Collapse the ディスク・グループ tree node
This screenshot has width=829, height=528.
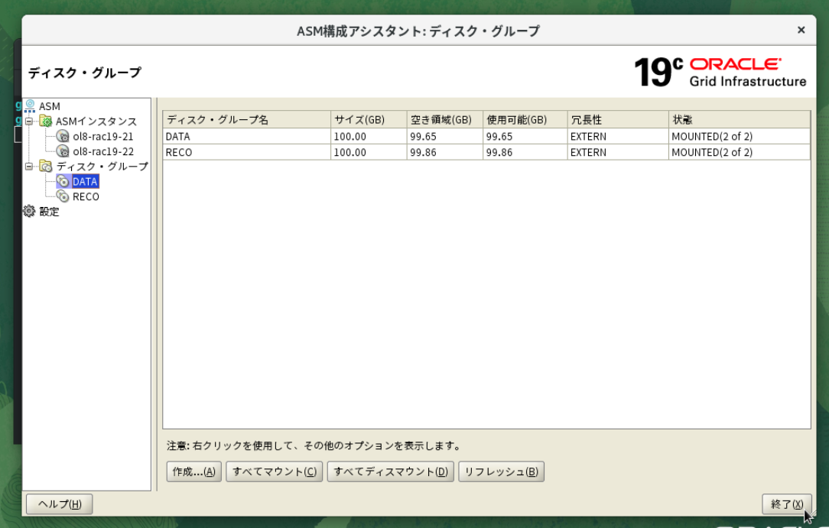coord(29,167)
